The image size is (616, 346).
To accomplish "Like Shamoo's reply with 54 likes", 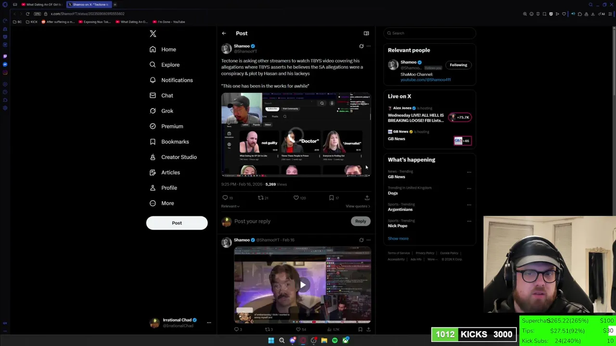I will click(x=301, y=329).
